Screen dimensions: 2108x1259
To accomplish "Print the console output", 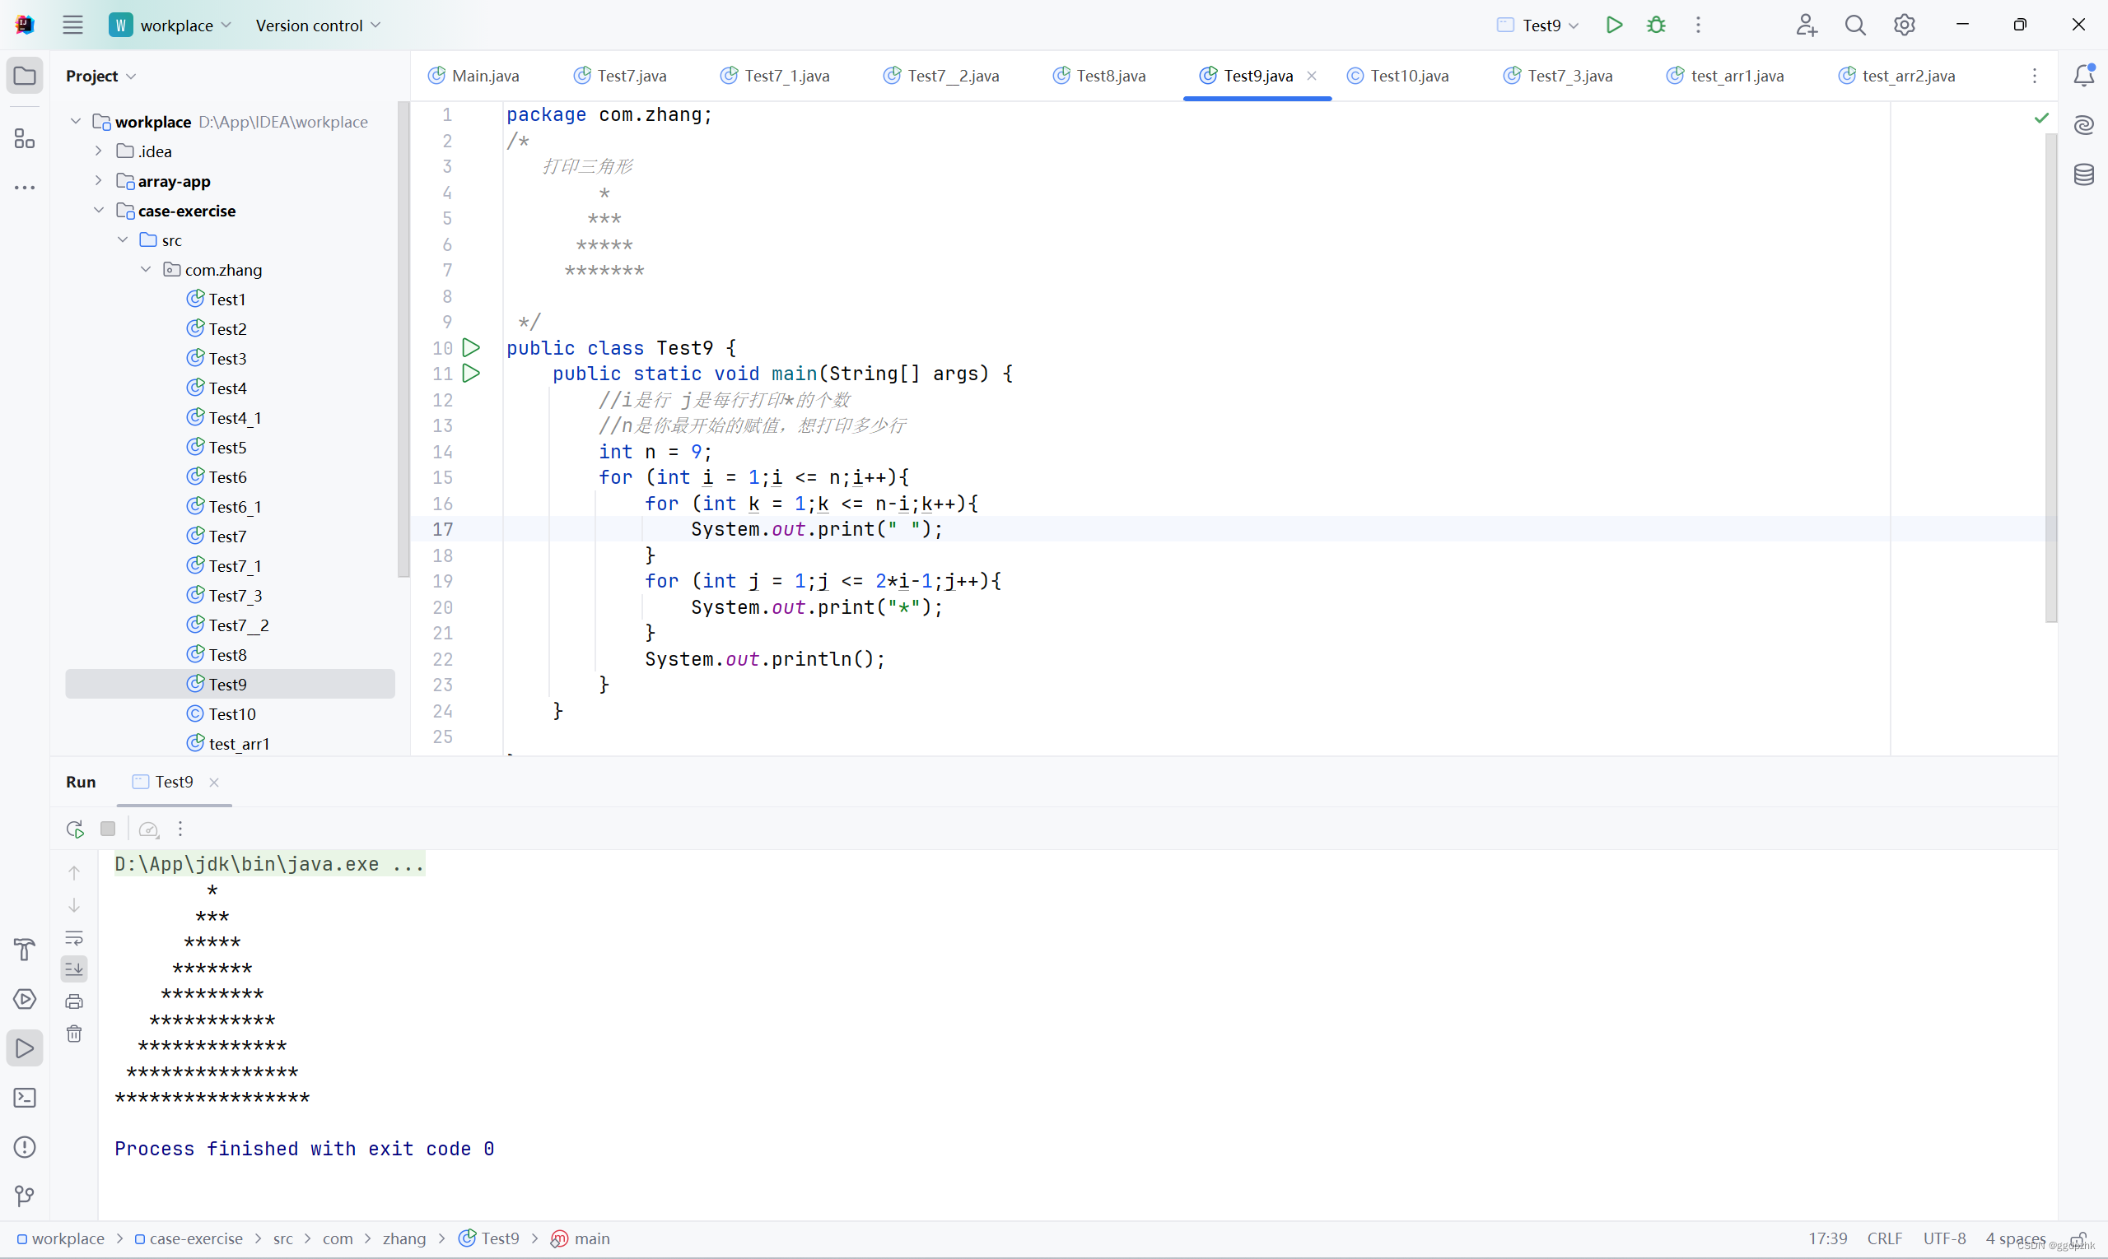I will [x=75, y=1001].
